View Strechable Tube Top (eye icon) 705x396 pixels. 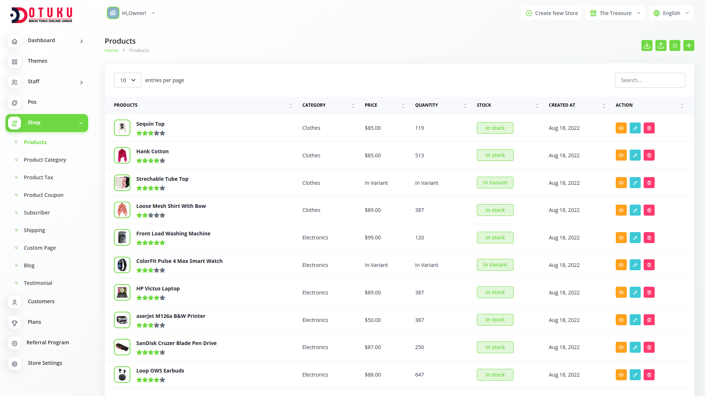pos(621,183)
